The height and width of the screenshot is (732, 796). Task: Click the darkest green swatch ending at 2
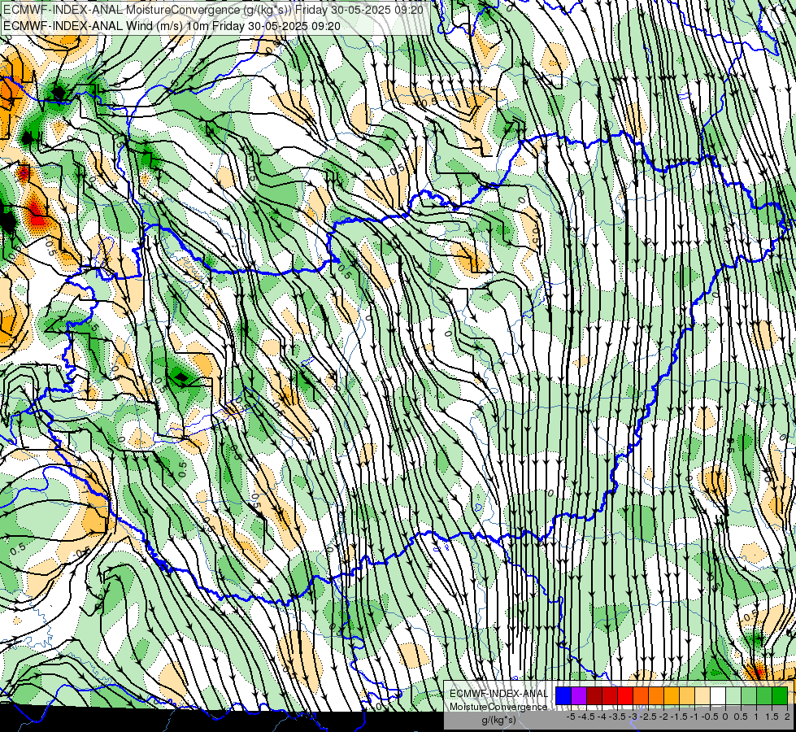[x=780, y=696]
